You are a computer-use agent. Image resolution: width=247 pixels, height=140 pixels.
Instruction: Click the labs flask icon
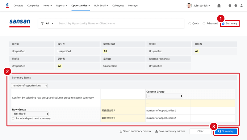(x=242, y=6)
